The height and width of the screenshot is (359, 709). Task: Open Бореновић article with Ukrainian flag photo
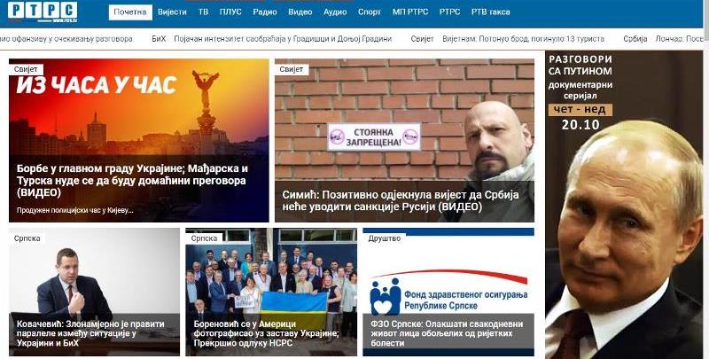(x=271, y=292)
